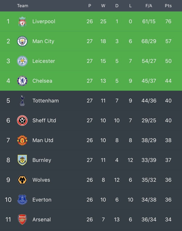Screen dimensions: 182x231
Task: Tap the W column header
Action: (103, 6)
